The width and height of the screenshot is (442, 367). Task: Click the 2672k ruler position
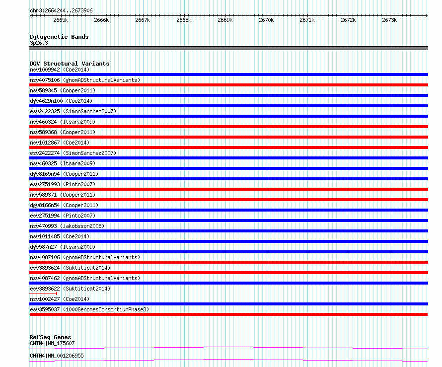pyautogui.click(x=348, y=20)
